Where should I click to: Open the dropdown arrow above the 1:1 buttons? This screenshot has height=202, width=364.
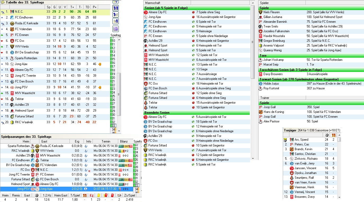pyautogui.click(x=116, y=2)
